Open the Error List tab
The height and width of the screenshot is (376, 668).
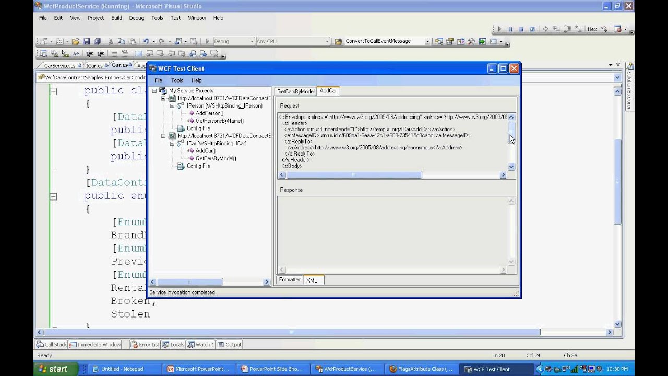tap(145, 344)
